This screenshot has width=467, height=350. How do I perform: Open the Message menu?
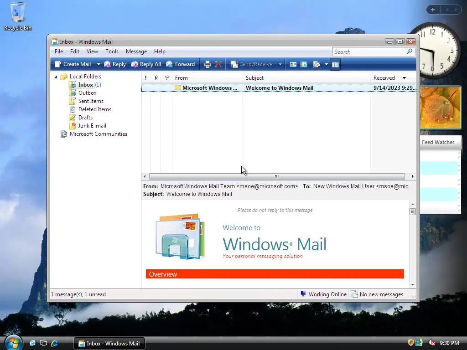point(136,51)
